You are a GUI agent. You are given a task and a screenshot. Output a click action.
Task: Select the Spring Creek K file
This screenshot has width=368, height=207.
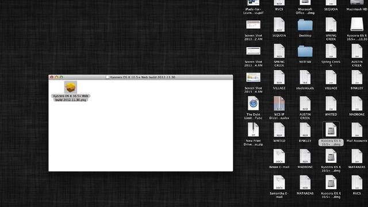coord(331,51)
